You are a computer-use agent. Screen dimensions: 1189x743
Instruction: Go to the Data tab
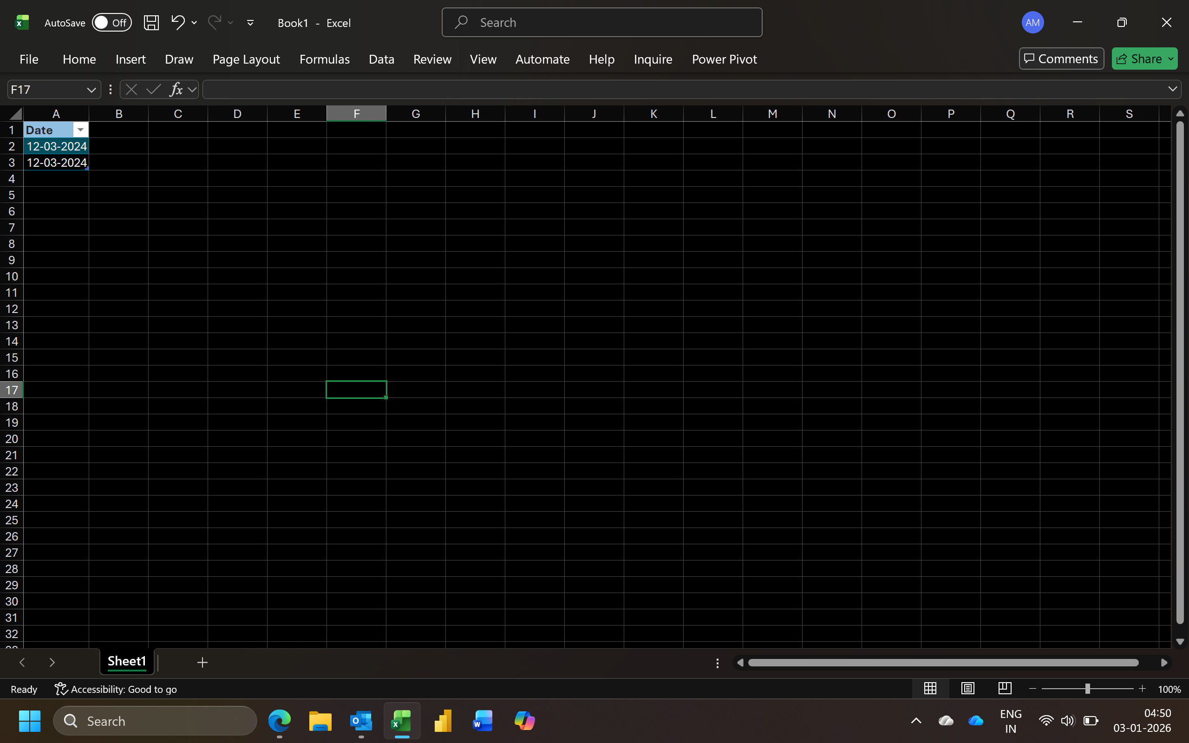(x=381, y=59)
